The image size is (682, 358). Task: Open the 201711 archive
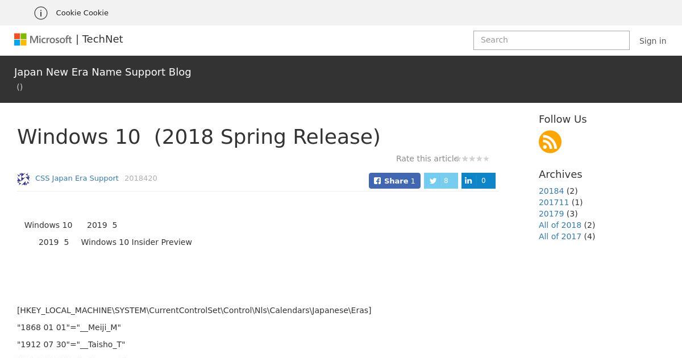554,202
